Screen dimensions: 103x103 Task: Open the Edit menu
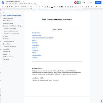(x=10, y=4)
